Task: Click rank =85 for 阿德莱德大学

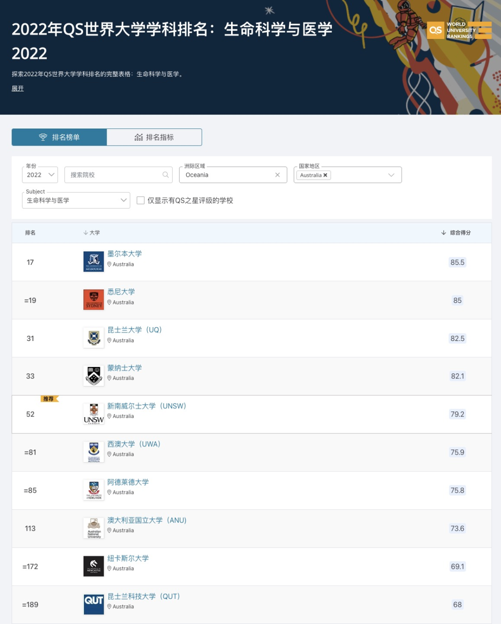Action: (x=30, y=490)
